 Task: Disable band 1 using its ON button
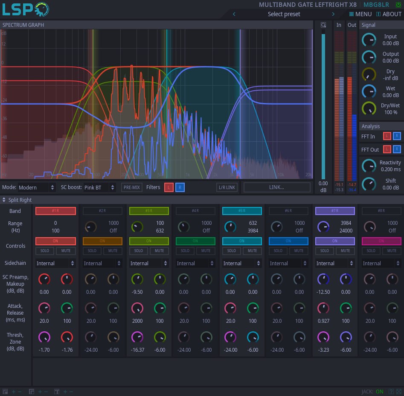click(x=55, y=241)
